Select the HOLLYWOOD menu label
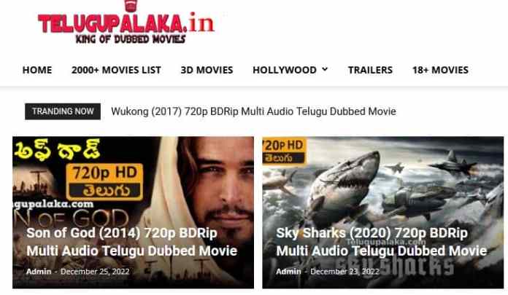508x295 pixels. pyautogui.click(x=285, y=70)
